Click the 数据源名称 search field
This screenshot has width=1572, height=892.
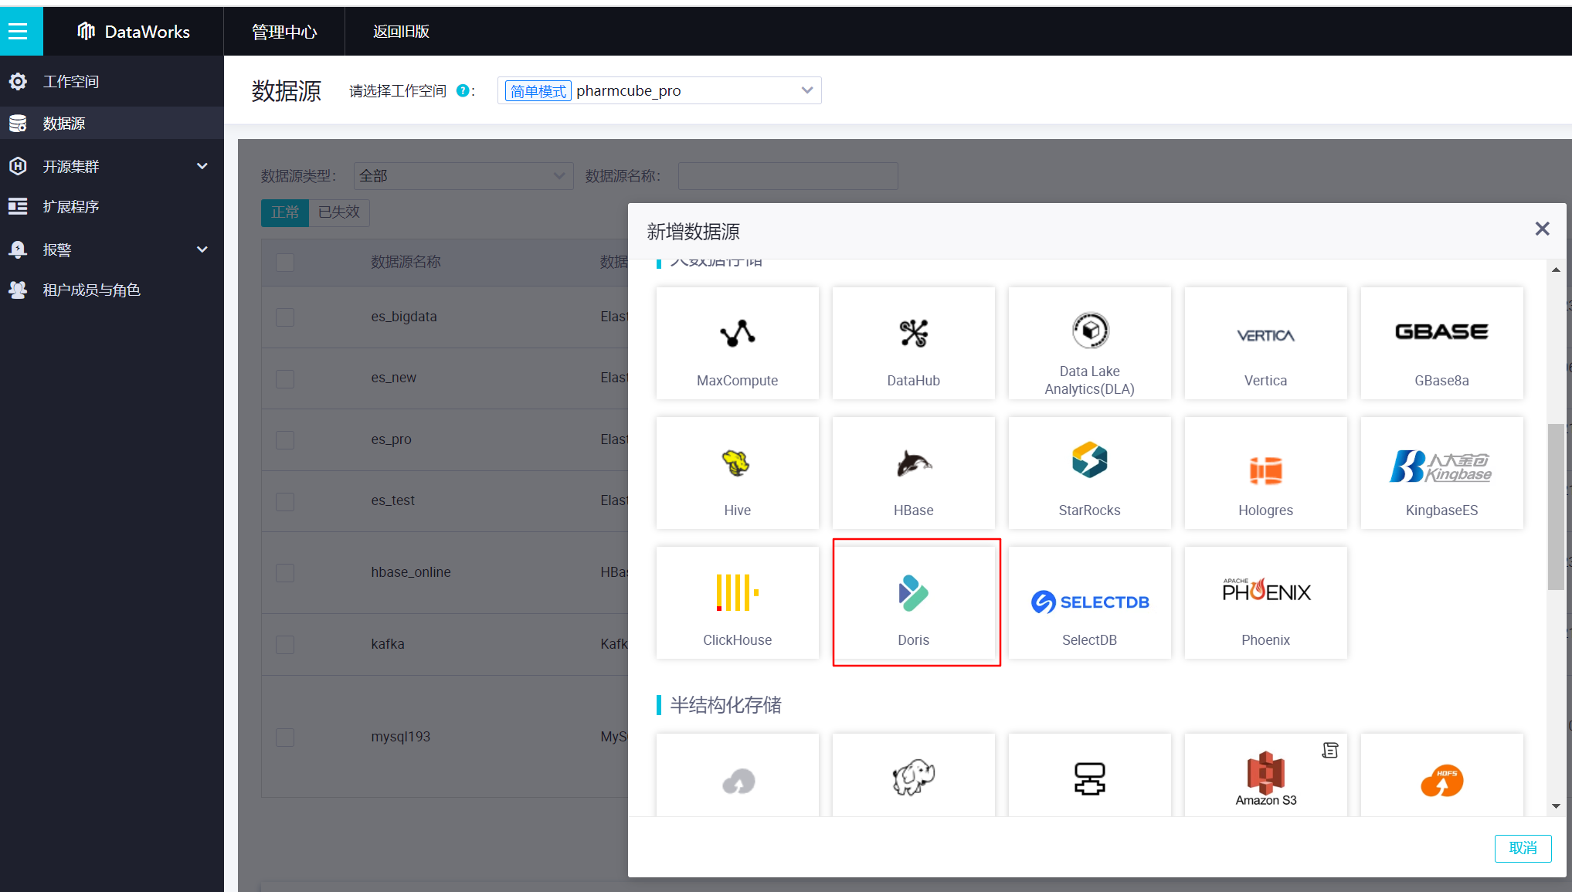[788, 176]
